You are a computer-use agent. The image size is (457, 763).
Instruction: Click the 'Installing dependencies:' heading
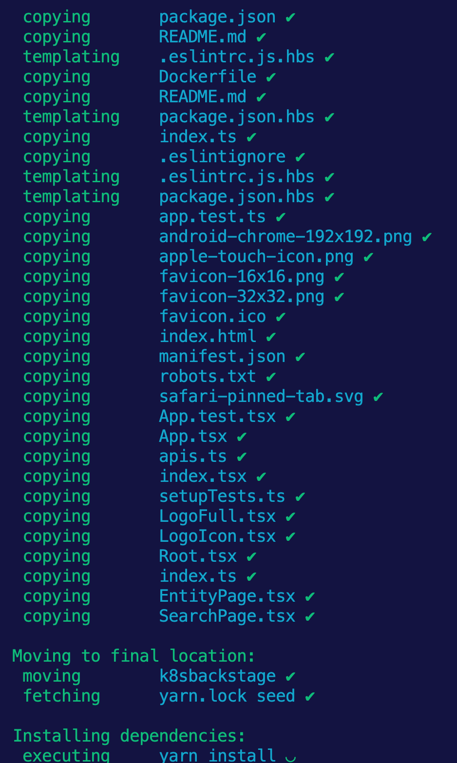tap(129, 736)
